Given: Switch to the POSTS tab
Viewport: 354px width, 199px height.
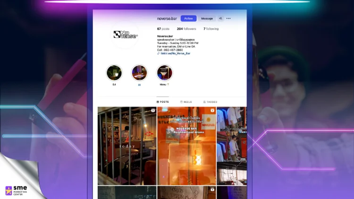Looking at the screenshot, I should click(162, 102).
